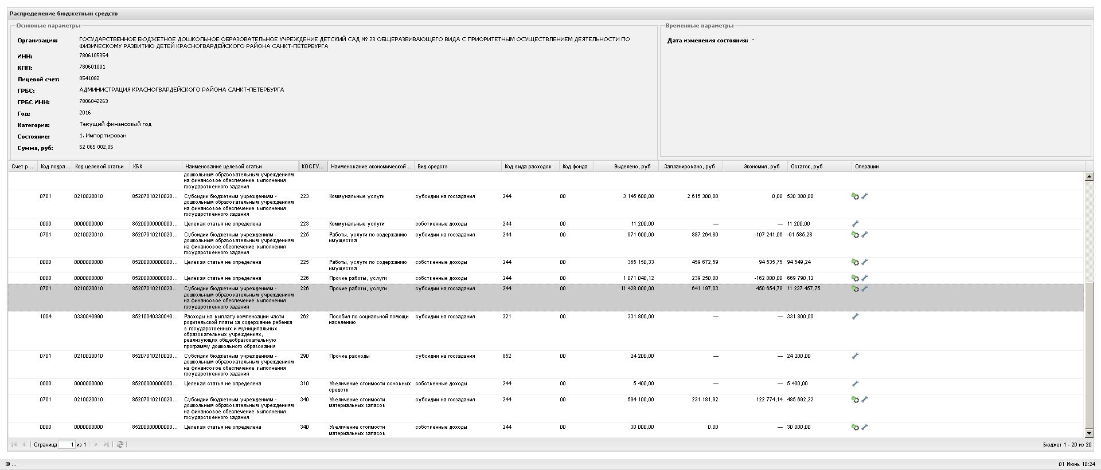The width and height of the screenshot is (1101, 470).
Task: Click the wrench icon in the 5 400,00 row
Action: tap(855, 384)
